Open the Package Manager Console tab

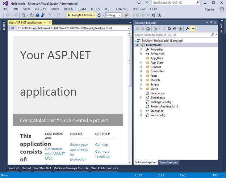click(x=71, y=168)
